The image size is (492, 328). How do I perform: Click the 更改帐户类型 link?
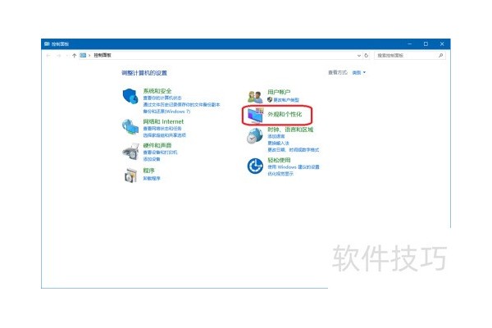click(x=286, y=100)
